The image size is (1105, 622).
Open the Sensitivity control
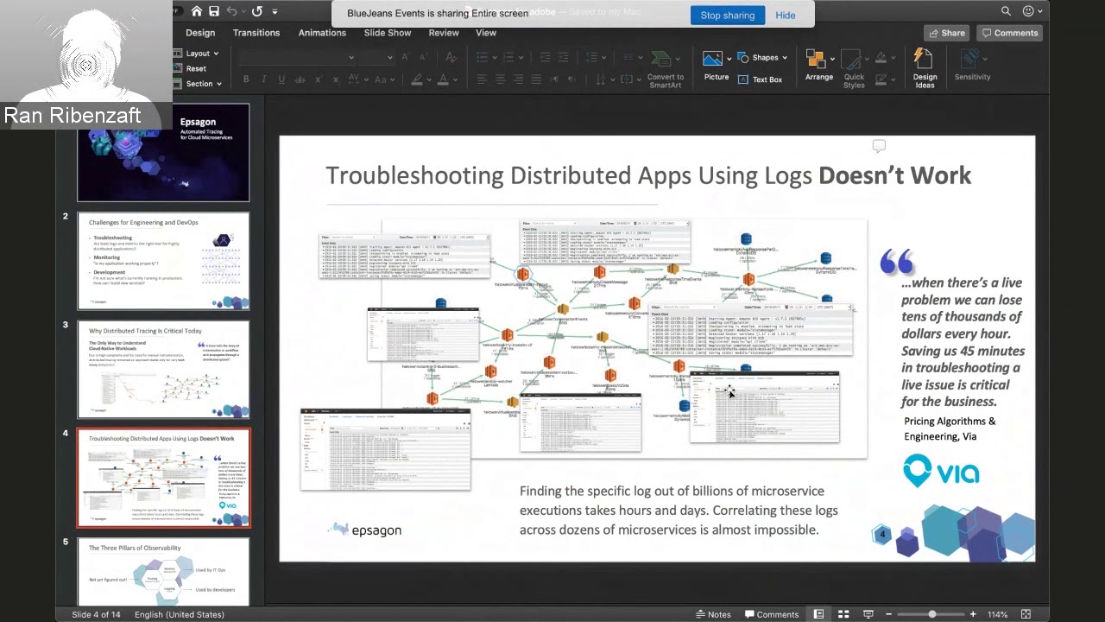click(972, 66)
